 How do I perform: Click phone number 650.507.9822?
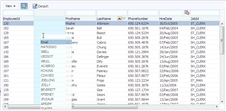[x=138, y=71]
